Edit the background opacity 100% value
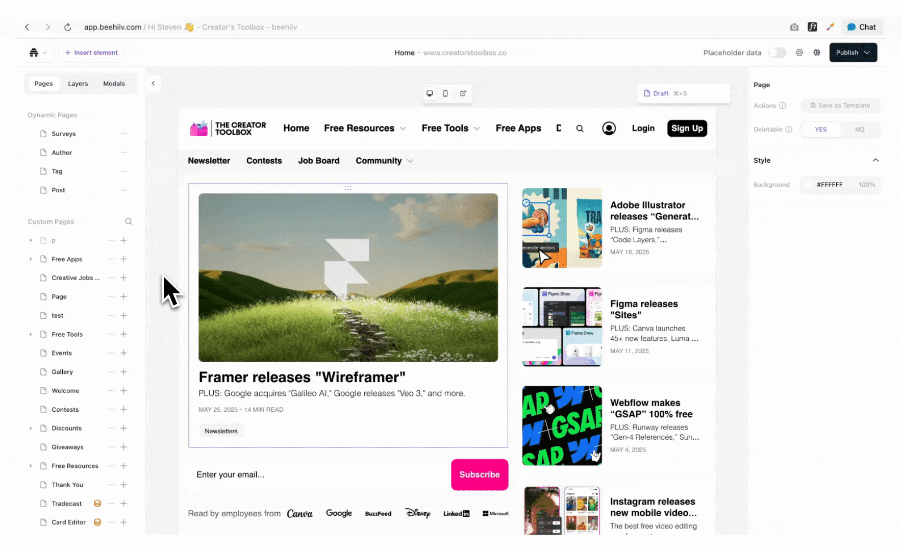 pos(866,185)
